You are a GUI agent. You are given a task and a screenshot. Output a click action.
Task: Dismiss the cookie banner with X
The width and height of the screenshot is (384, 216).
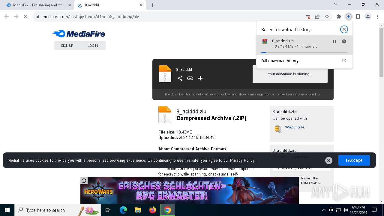click(329, 160)
